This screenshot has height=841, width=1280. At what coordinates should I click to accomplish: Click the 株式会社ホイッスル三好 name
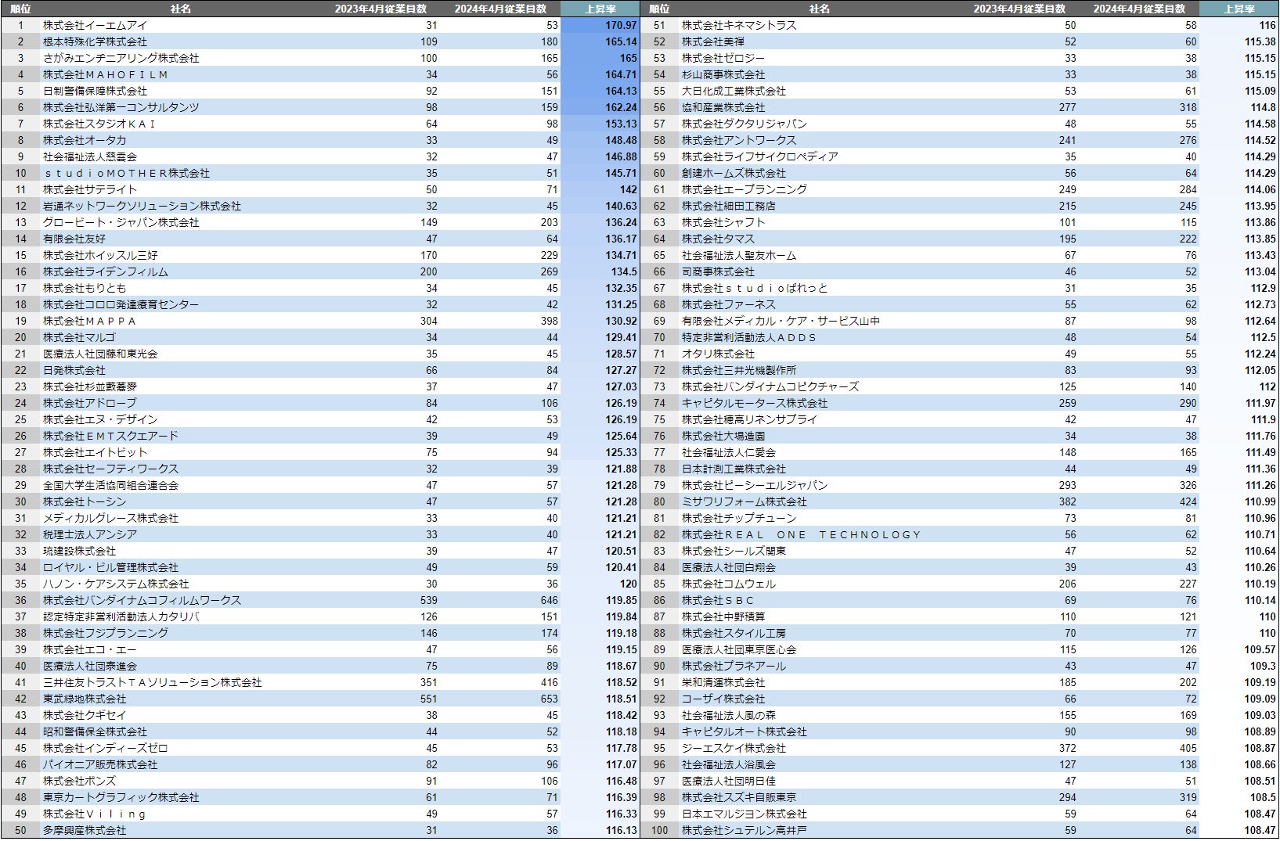(x=100, y=255)
